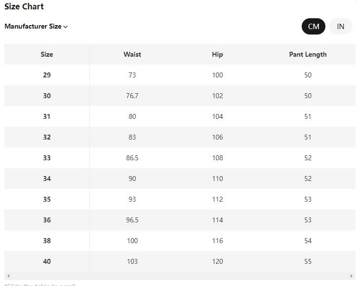This screenshot has width=357, height=286.
Task: Select the size 36 row label
Action: pos(47,220)
